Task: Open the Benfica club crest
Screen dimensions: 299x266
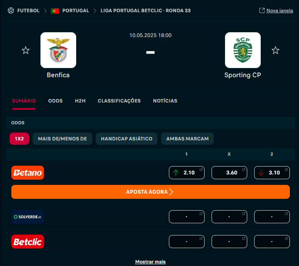Action: 58,50
